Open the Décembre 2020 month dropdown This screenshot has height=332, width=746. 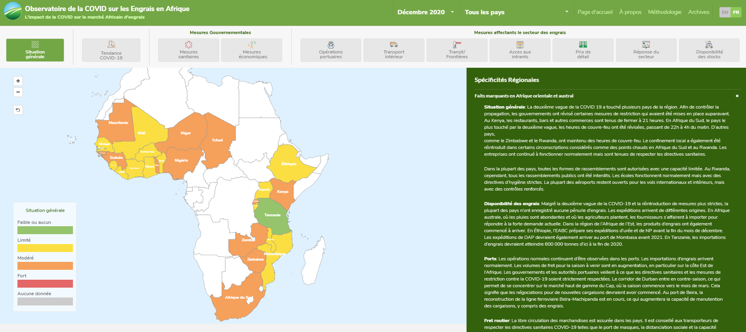(x=426, y=12)
